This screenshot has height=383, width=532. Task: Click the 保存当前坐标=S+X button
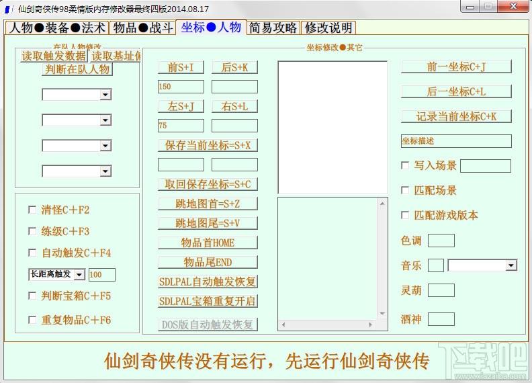(208, 145)
